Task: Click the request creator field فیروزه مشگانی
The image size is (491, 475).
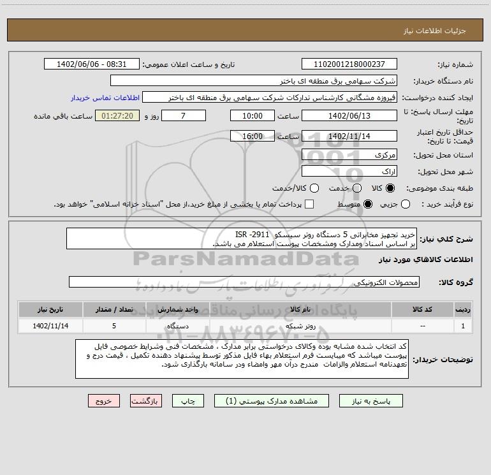Action: click(x=270, y=98)
